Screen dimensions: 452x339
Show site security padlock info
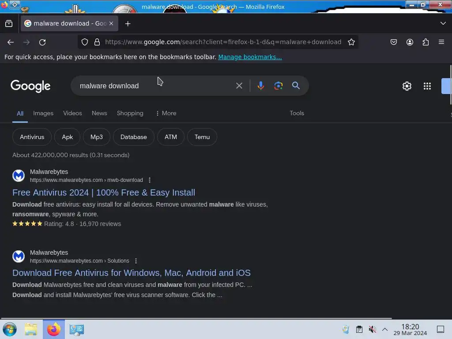pos(97,42)
